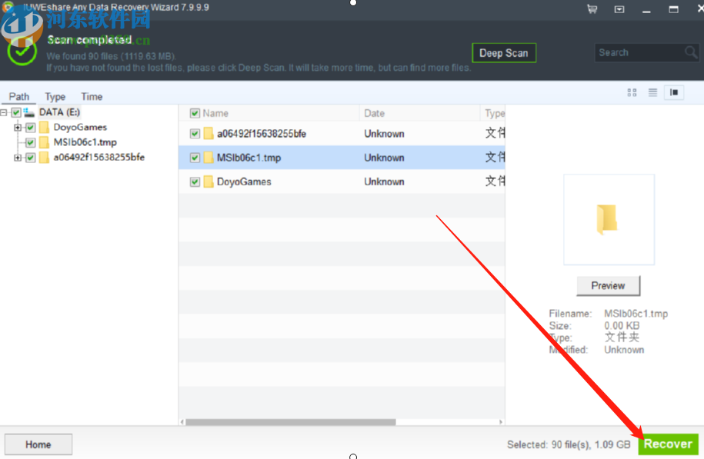The image size is (704, 459).
Task: Click 'We found 90 files' message
Action: (x=111, y=56)
